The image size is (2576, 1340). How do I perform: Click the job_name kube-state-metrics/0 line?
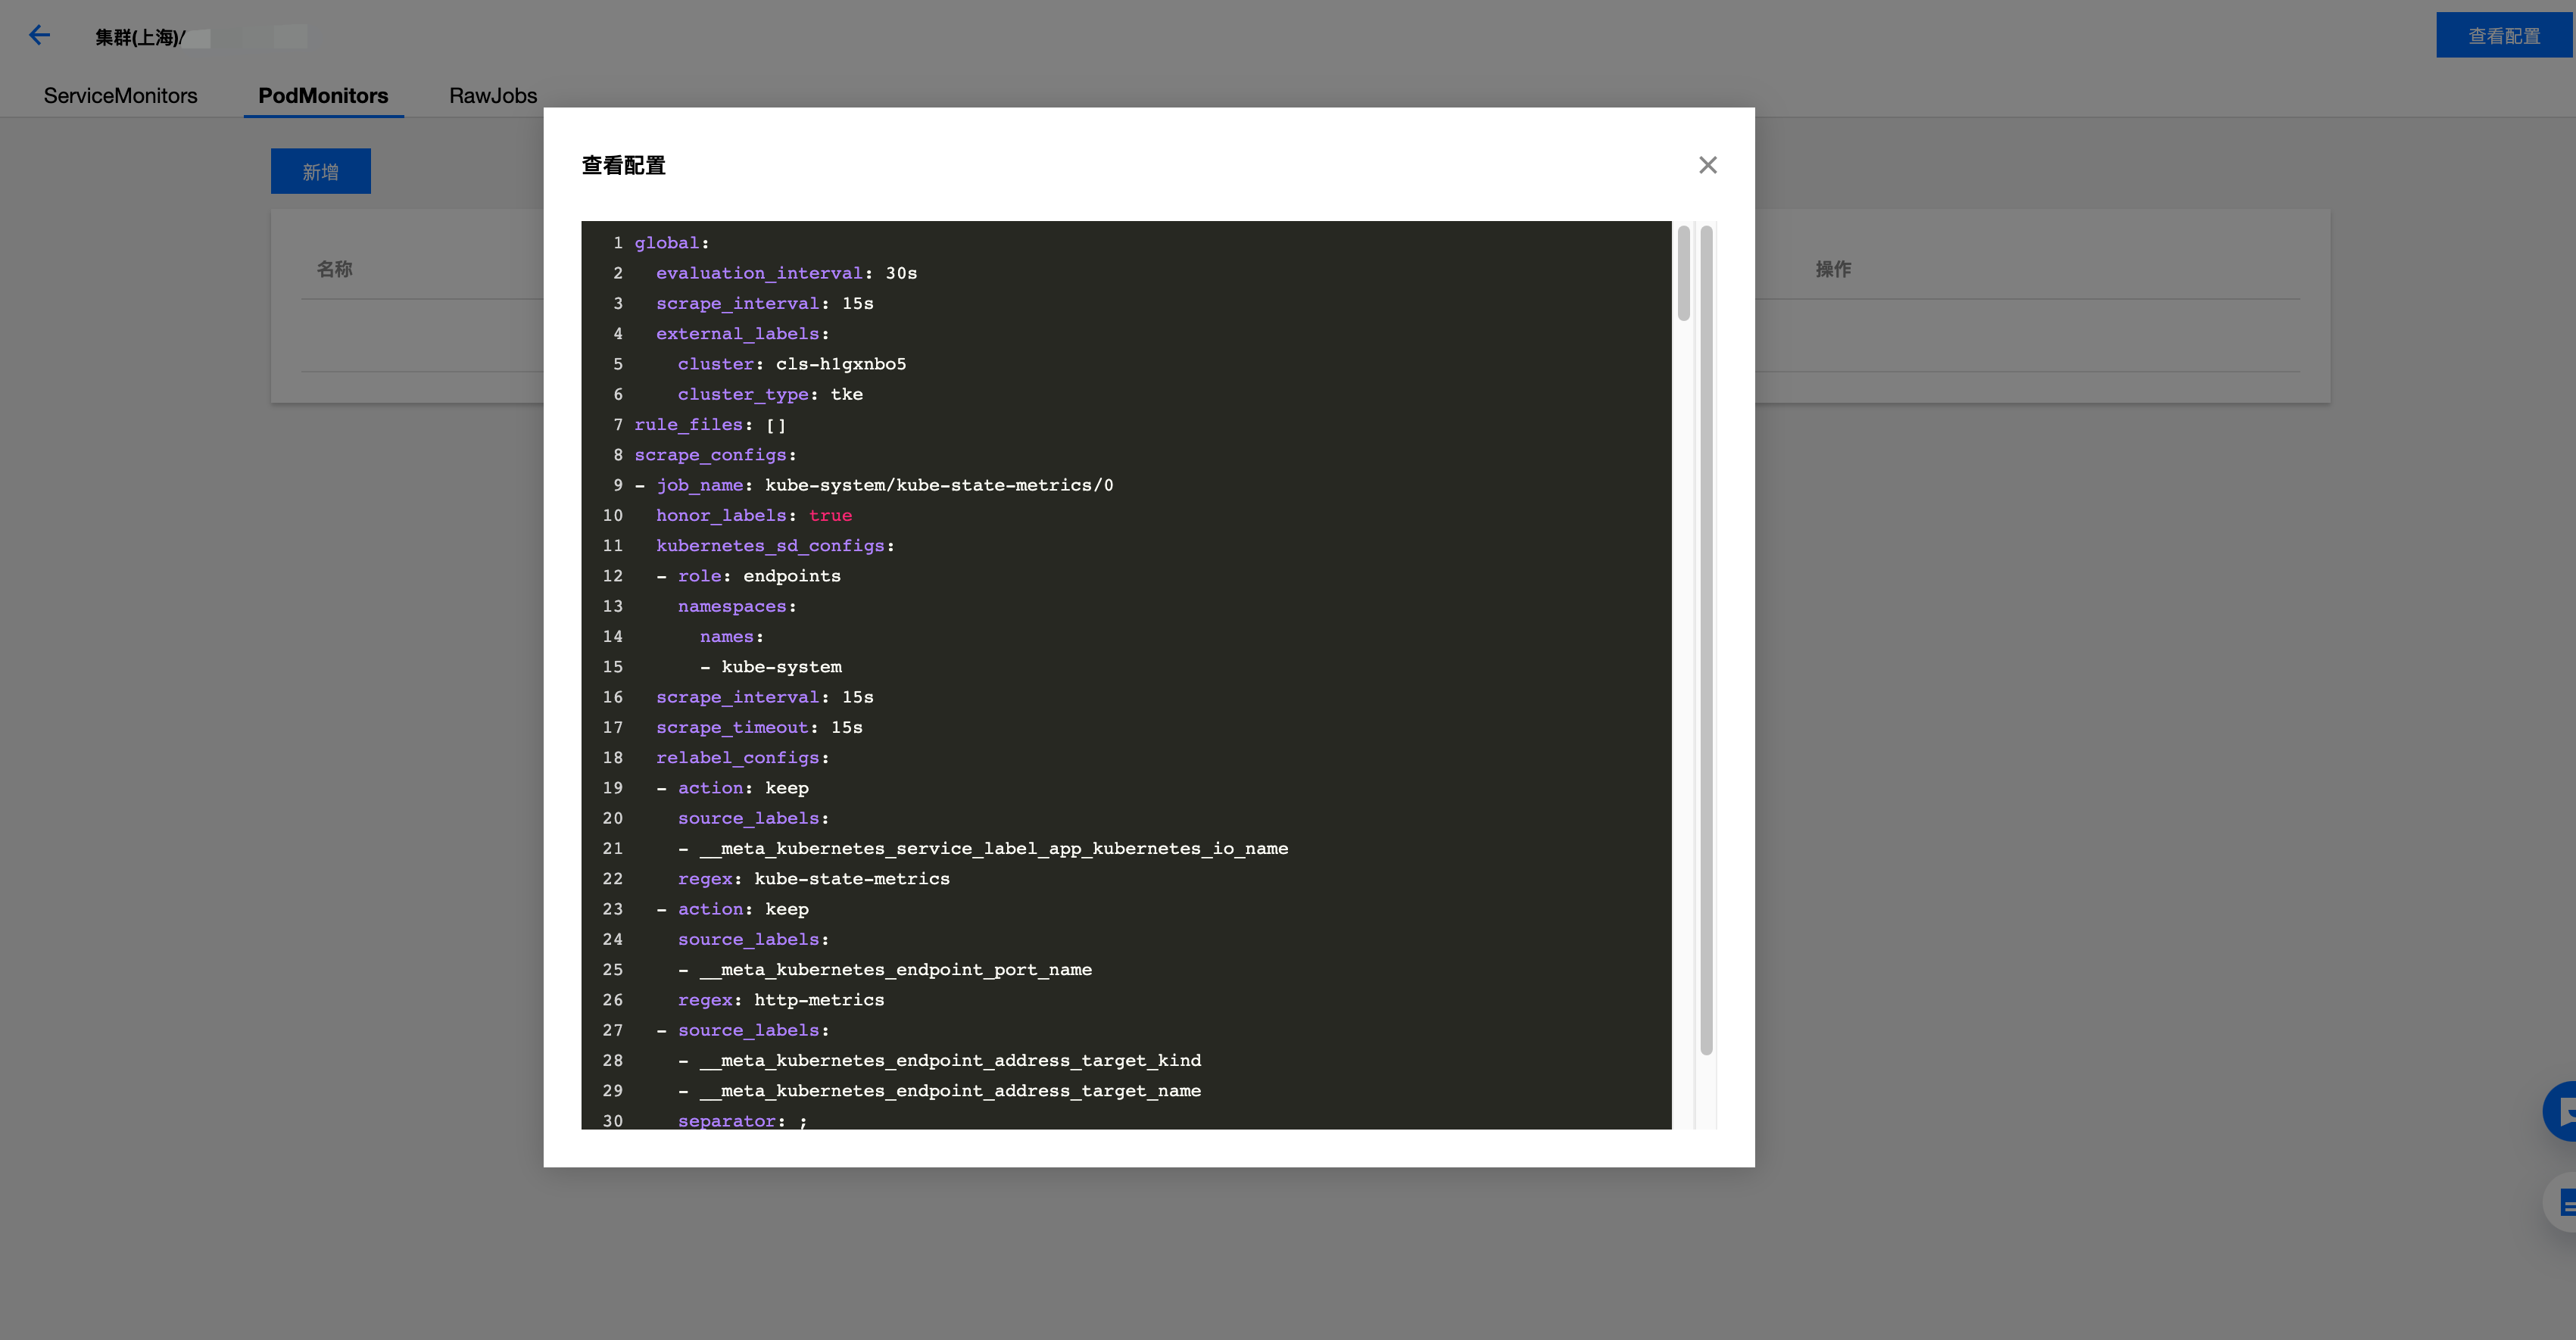[874, 485]
